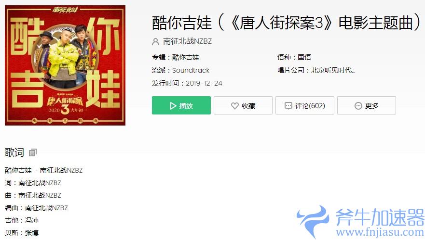Viewport: 425px width, 240px height.
Task: Click the artist person icon
Action: 156,42
